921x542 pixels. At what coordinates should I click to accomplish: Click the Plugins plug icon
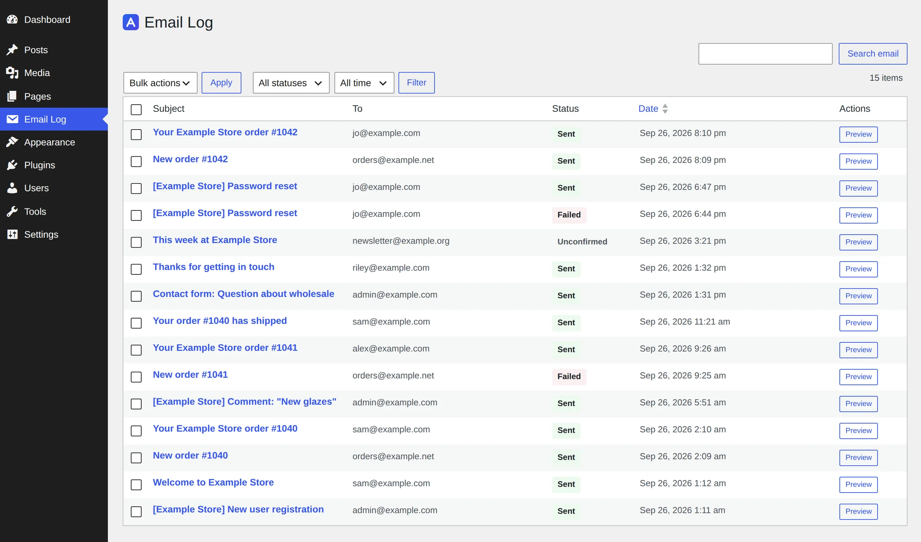[12, 165]
